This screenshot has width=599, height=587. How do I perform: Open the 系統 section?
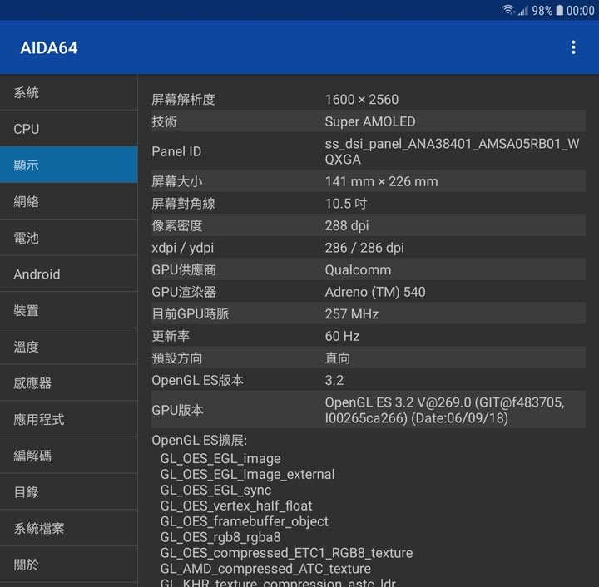tap(69, 93)
